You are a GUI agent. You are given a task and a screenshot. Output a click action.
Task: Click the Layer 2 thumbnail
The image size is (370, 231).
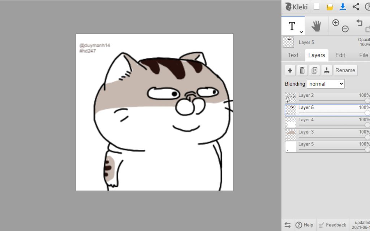click(x=291, y=98)
